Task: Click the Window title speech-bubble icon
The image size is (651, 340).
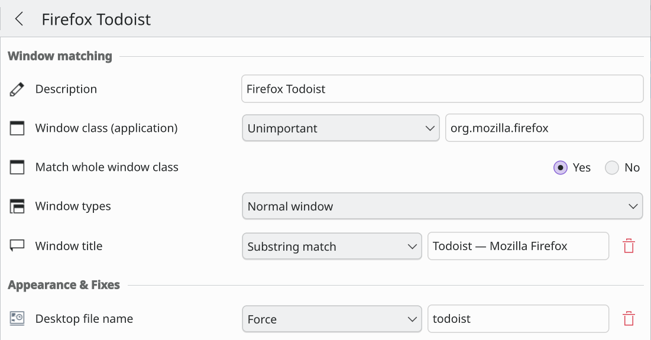Action: coord(17,246)
